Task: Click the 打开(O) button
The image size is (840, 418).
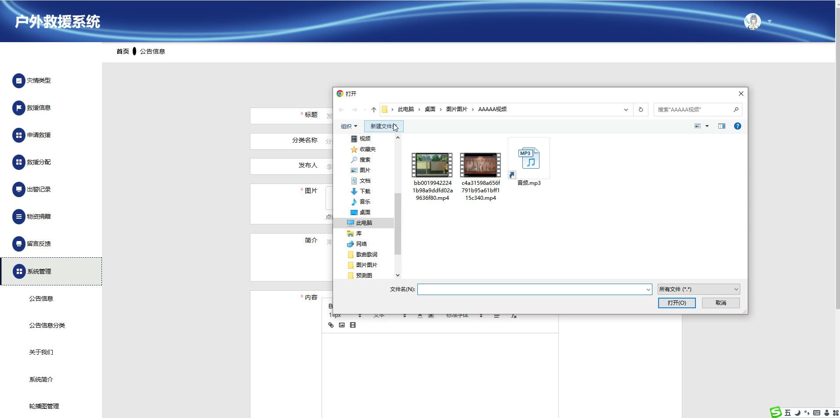Action: [677, 303]
